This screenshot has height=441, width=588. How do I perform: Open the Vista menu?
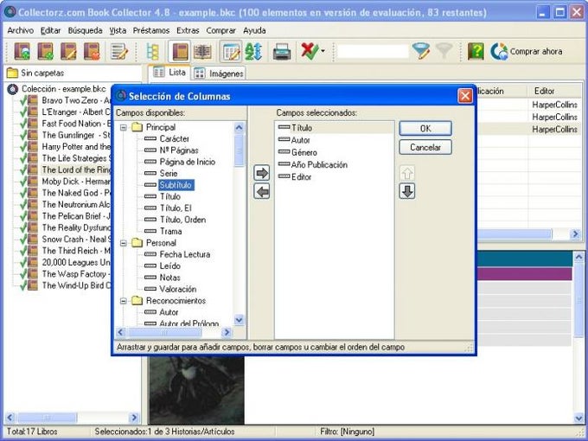(x=118, y=30)
